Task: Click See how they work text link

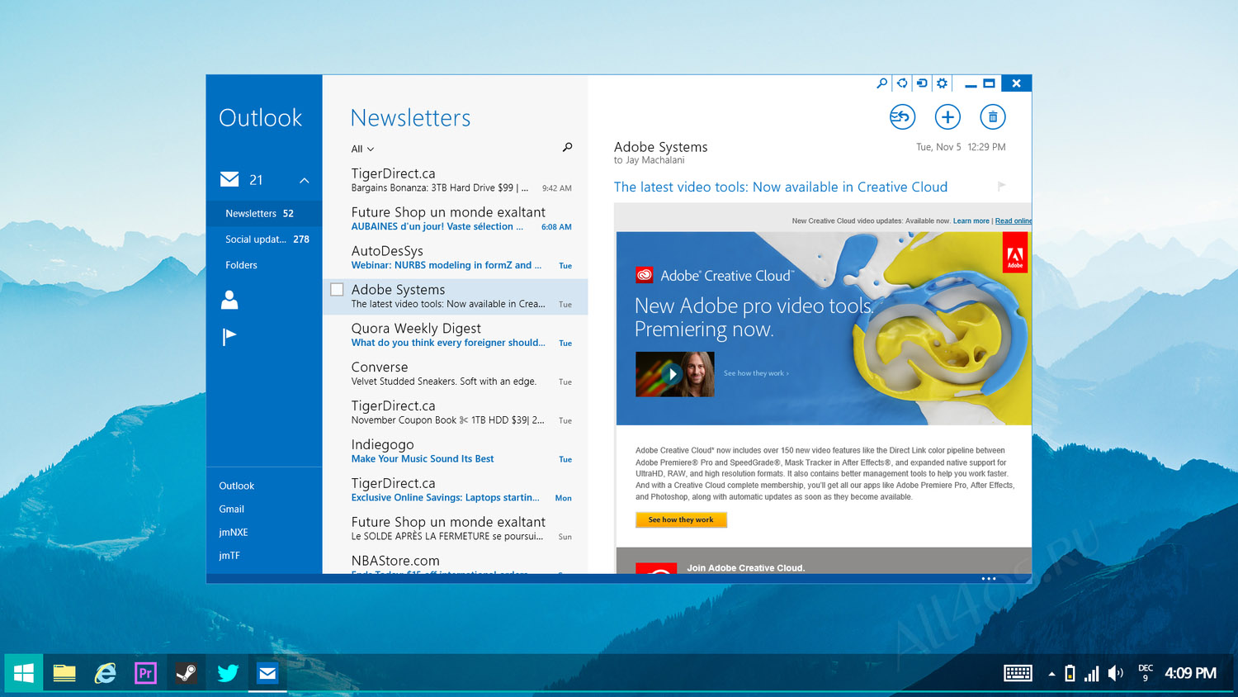Action: pos(756,373)
